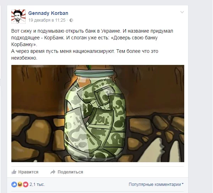Click the public globe privacy icon
213x193 pixels.
point(71,20)
